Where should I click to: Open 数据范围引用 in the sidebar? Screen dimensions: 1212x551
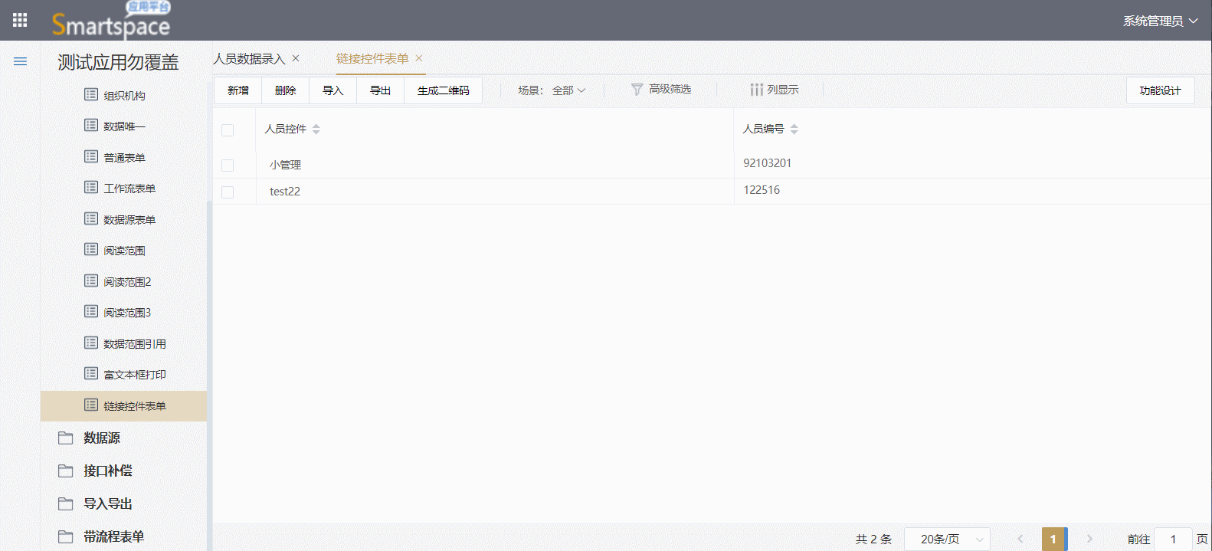[x=135, y=344]
